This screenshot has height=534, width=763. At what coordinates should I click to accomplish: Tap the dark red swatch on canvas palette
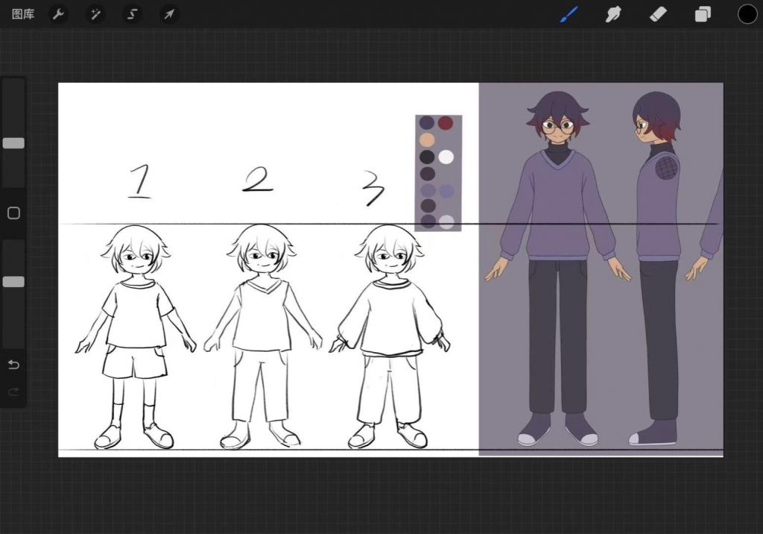[x=446, y=123]
